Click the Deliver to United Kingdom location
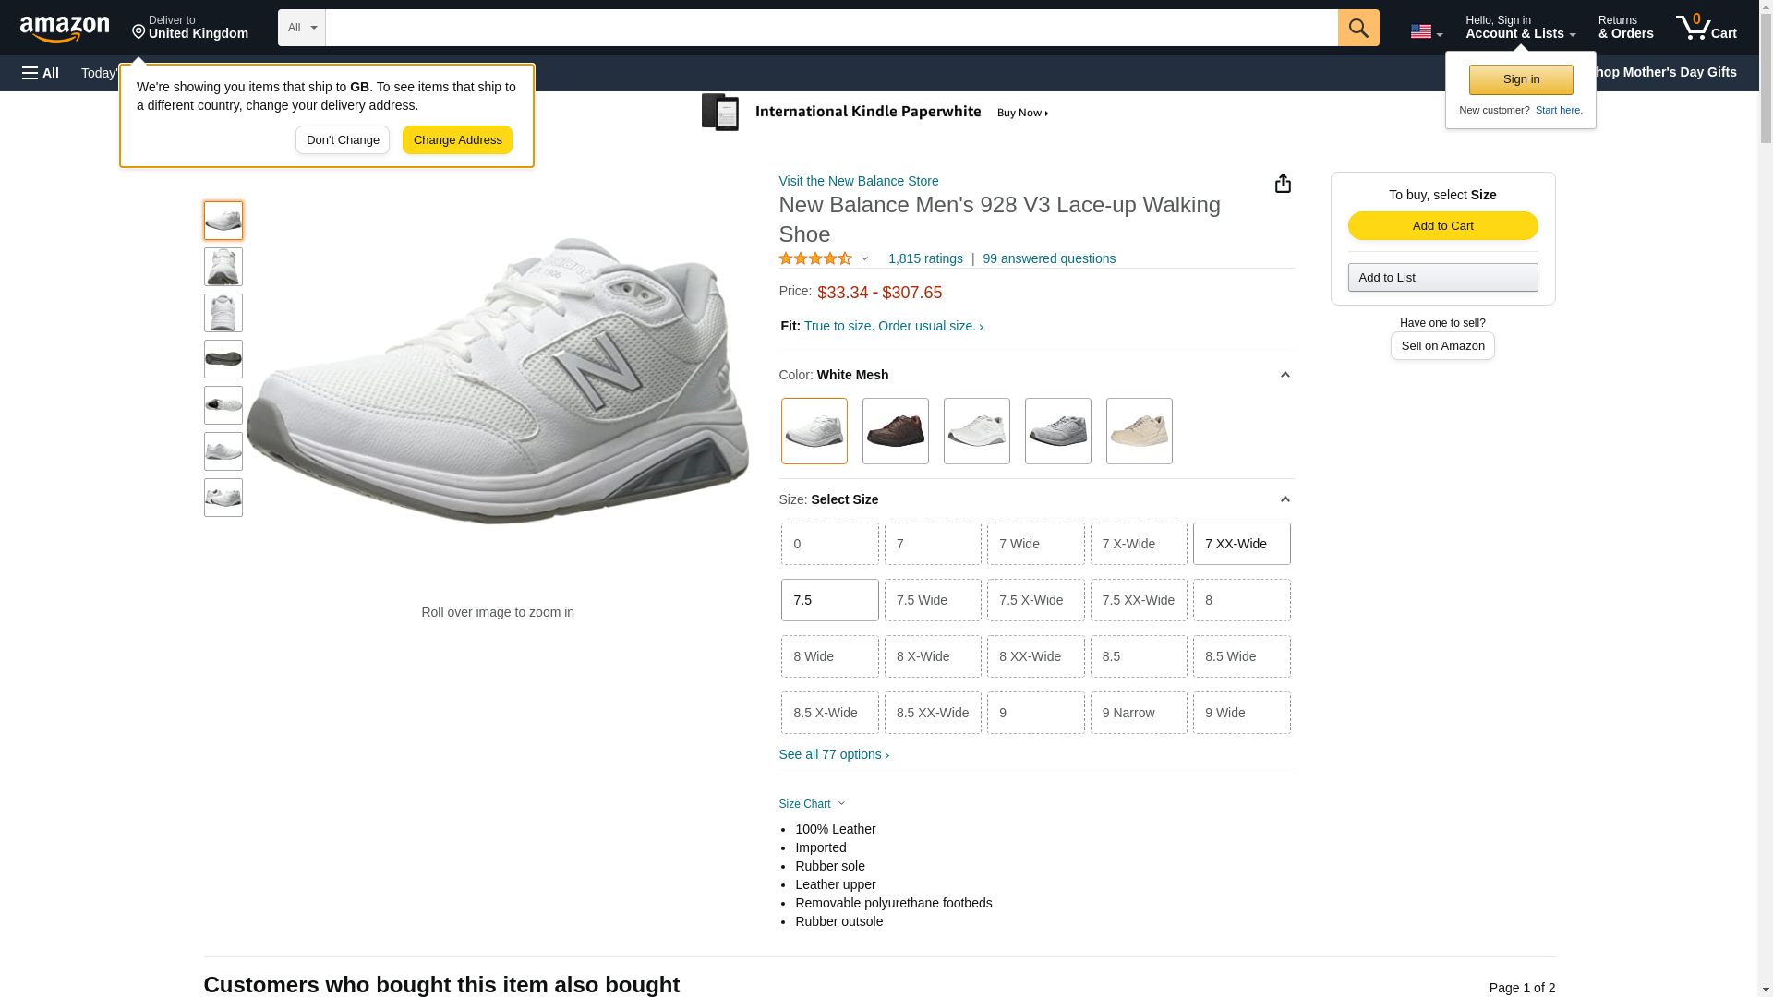 (x=190, y=28)
